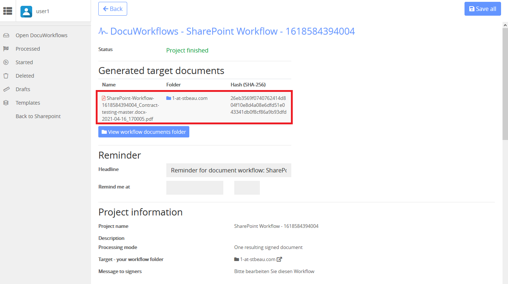Click the user1 avatar icon
This screenshot has height=284, width=508.
[26, 11]
